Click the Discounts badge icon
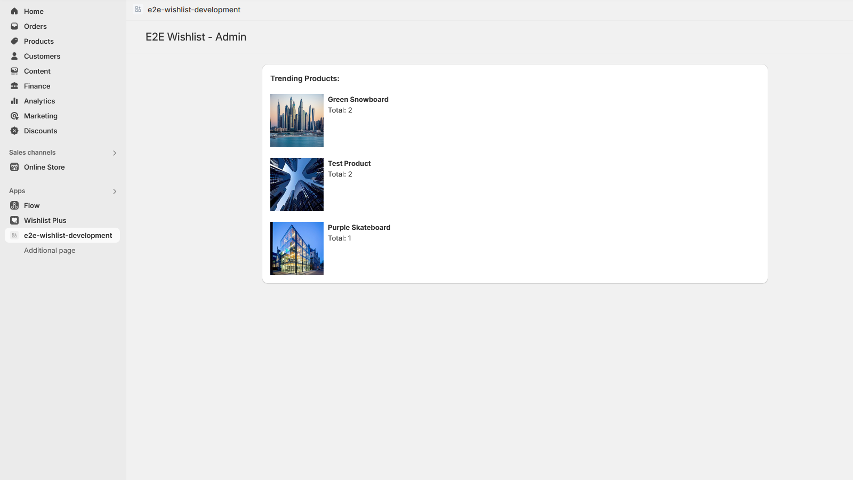The height and width of the screenshot is (480, 853). point(14,131)
